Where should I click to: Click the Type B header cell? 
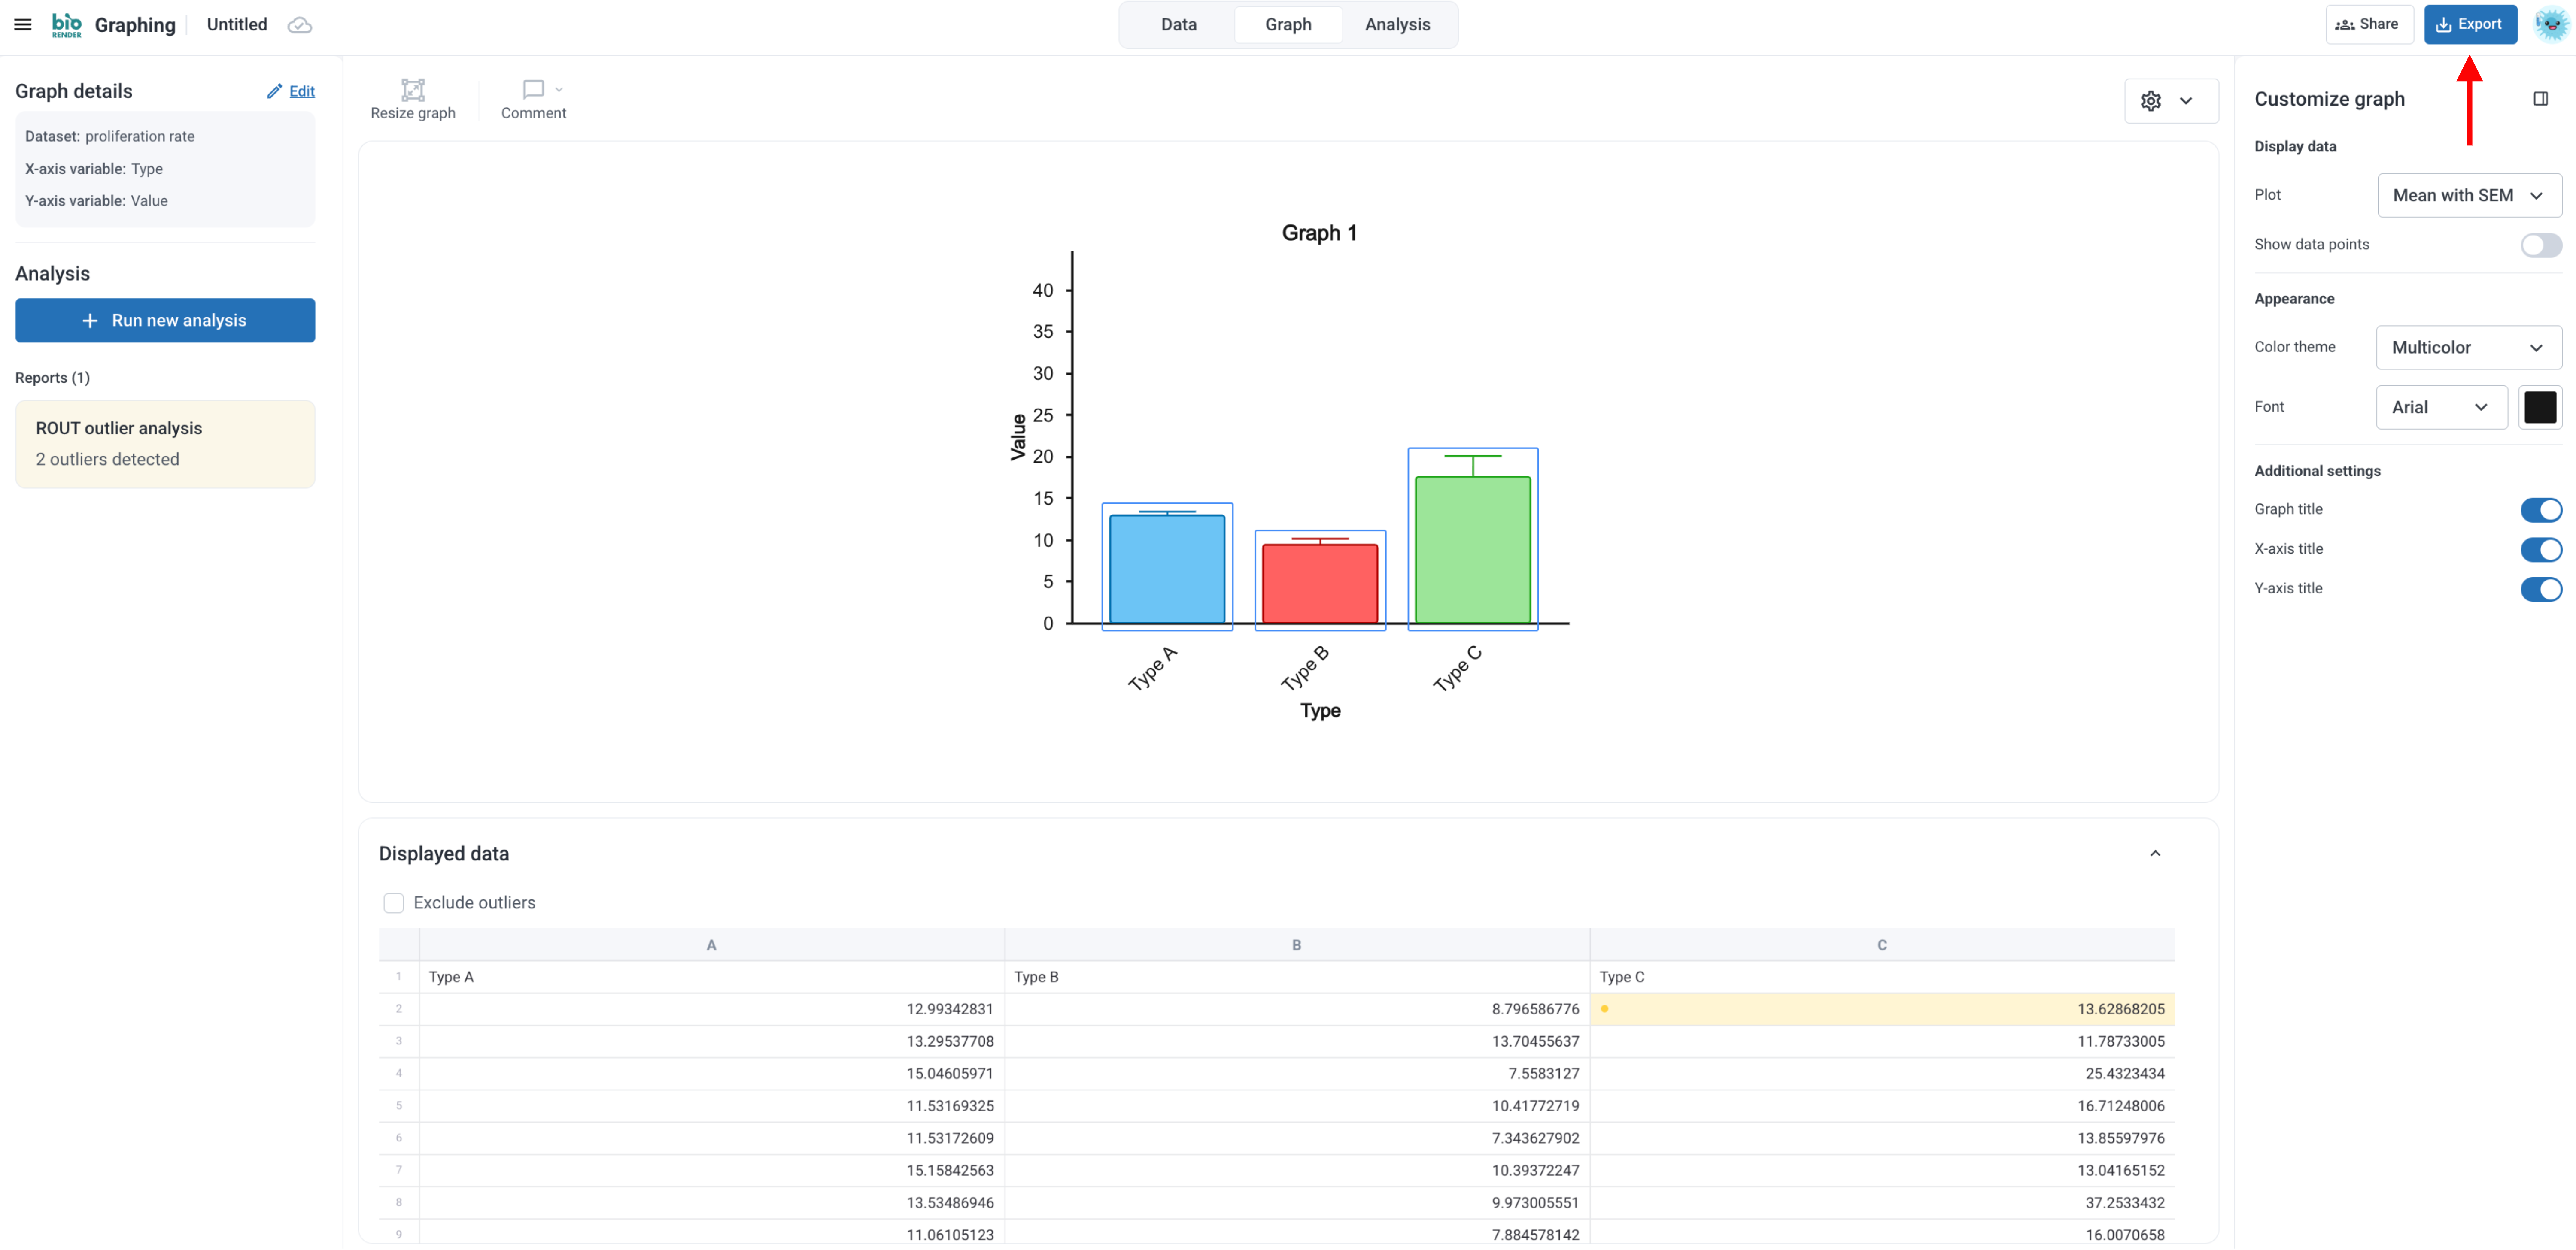point(1296,977)
